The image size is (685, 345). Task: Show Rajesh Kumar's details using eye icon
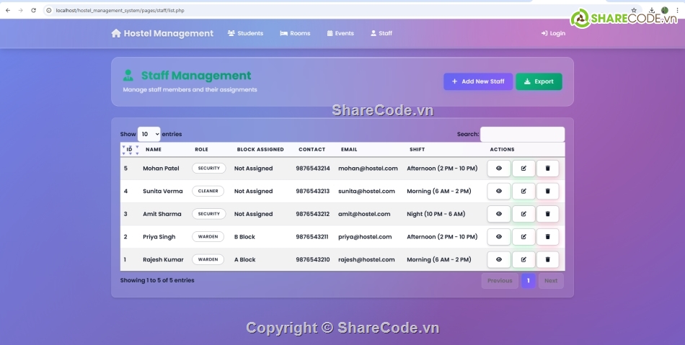click(499, 259)
